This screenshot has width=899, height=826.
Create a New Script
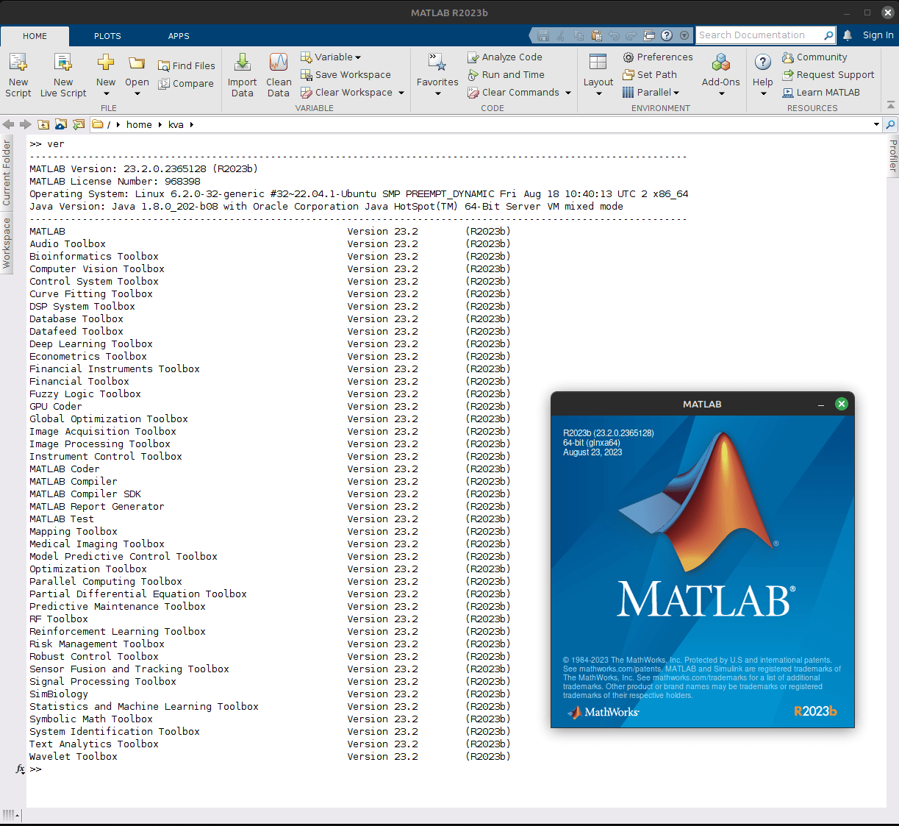[18, 75]
